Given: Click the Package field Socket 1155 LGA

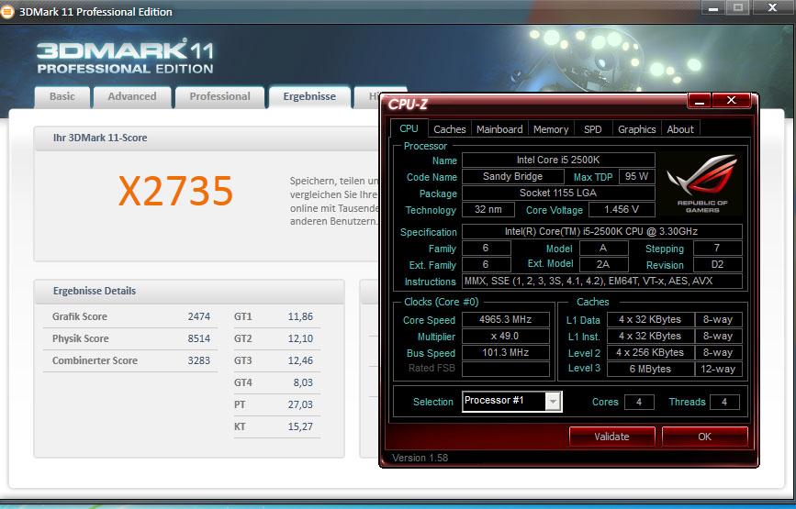Looking at the screenshot, I should point(558,194).
